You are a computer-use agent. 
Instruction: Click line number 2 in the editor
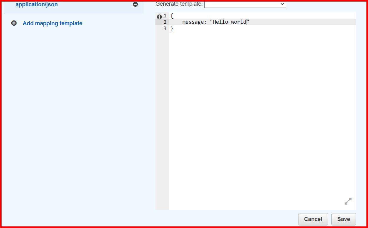[165, 22]
